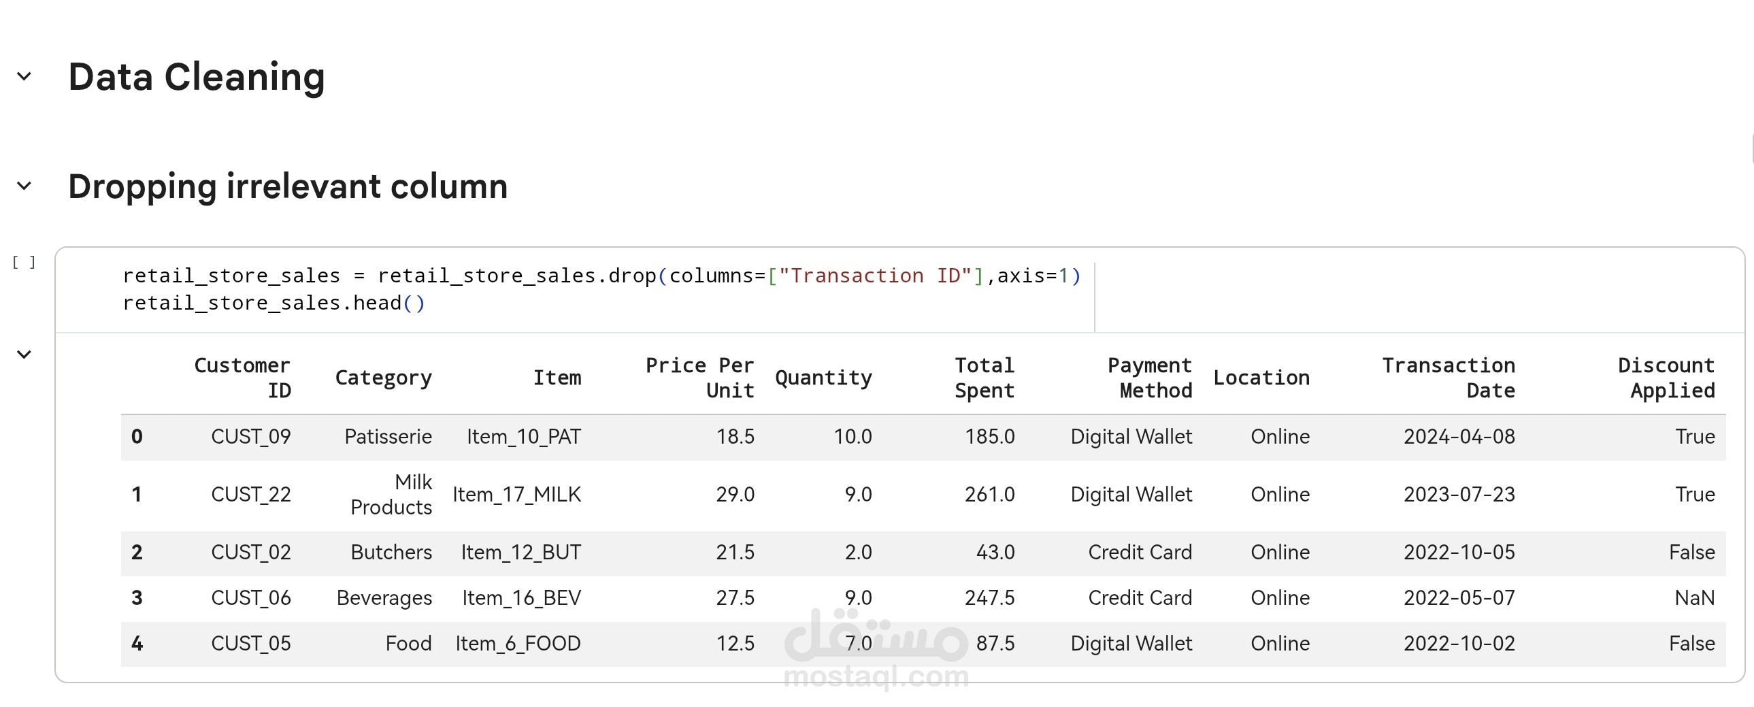The image size is (1754, 707).
Task: Select total spent value 87.5
Action: (995, 644)
